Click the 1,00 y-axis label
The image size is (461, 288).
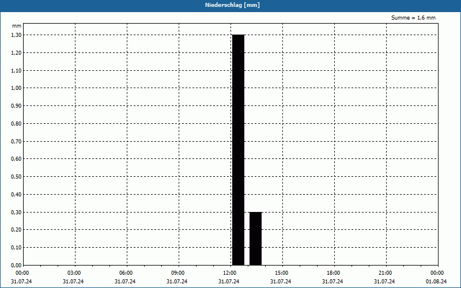(x=16, y=88)
